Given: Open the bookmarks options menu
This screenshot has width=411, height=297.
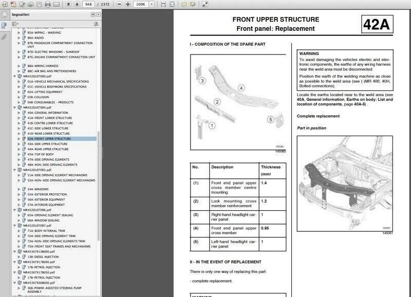Looking at the screenshot, I should click(14, 23).
